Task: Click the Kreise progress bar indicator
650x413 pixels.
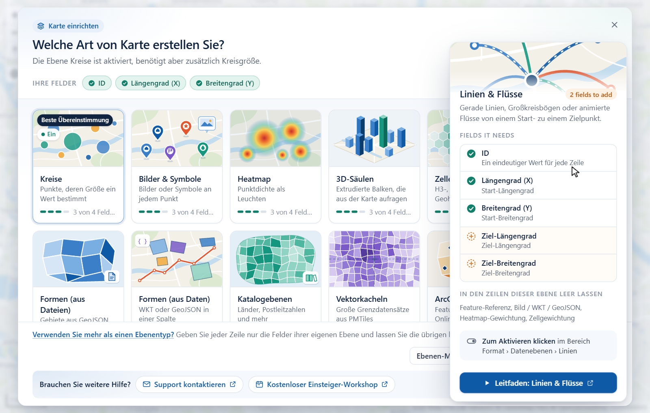Action: click(54, 212)
